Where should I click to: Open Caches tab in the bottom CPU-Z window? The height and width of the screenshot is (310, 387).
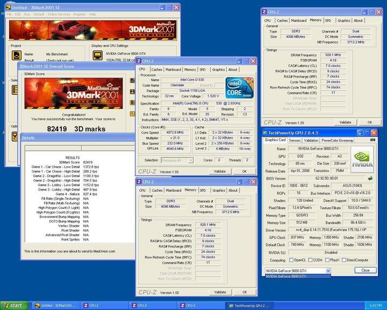(x=157, y=191)
